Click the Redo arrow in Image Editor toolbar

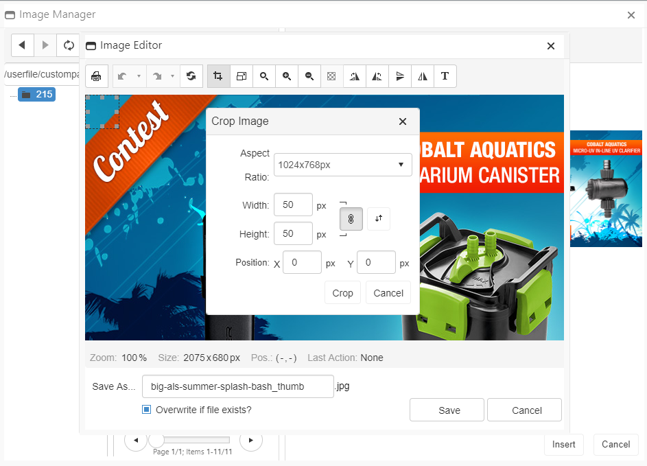(157, 76)
